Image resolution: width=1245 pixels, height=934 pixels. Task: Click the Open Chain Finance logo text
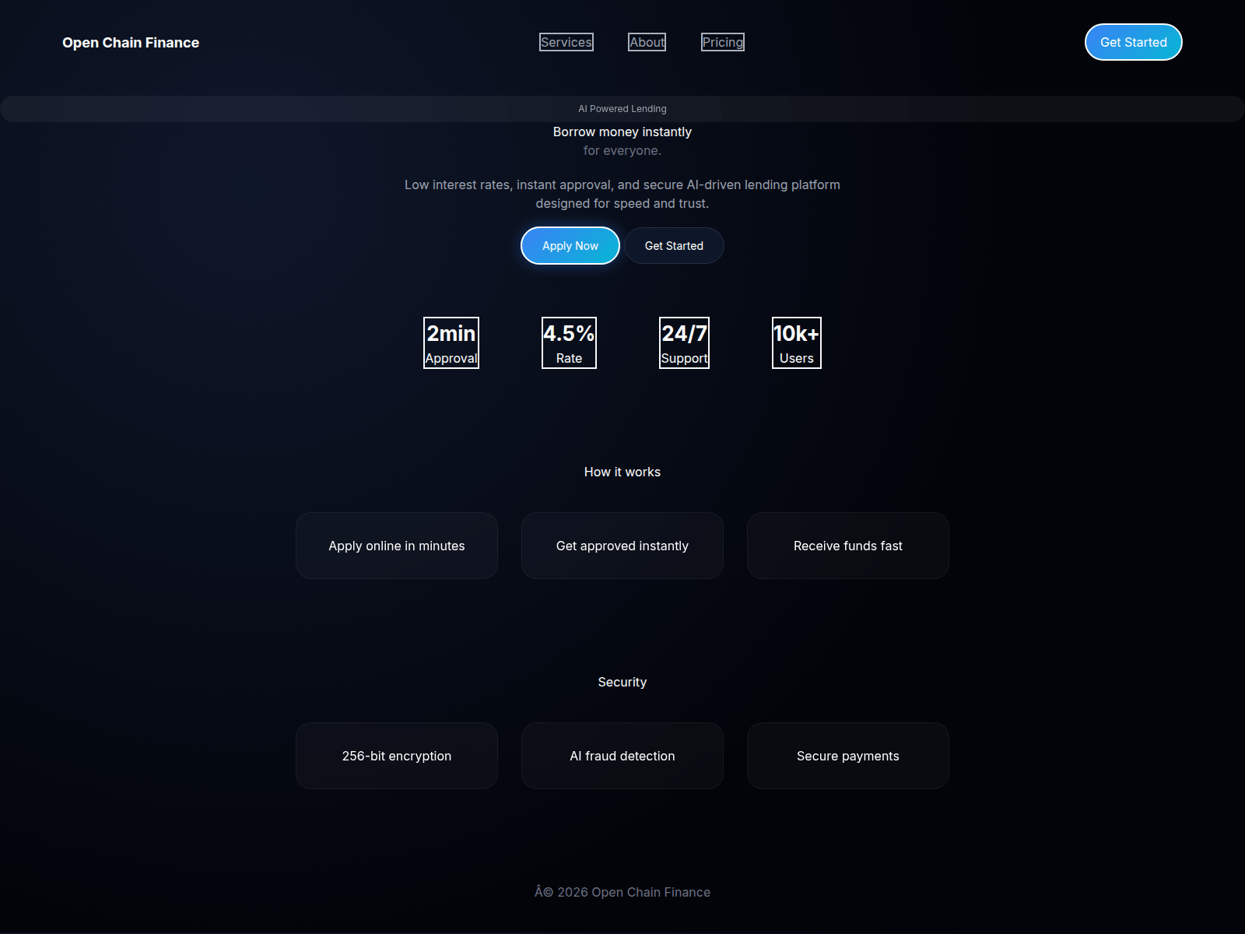coord(131,43)
